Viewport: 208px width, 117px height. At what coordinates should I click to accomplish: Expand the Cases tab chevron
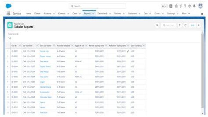point(80,14)
